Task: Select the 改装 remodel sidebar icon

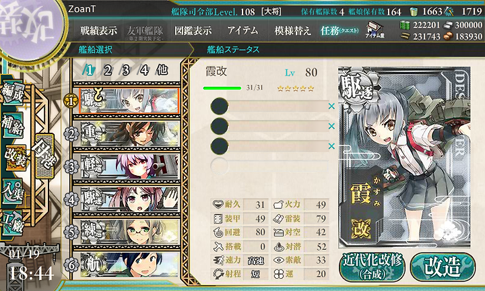Action: pos(15,157)
